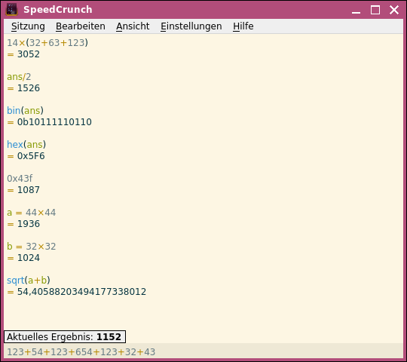407x362 pixels.
Task: Select the result 3052
Action: (29, 54)
